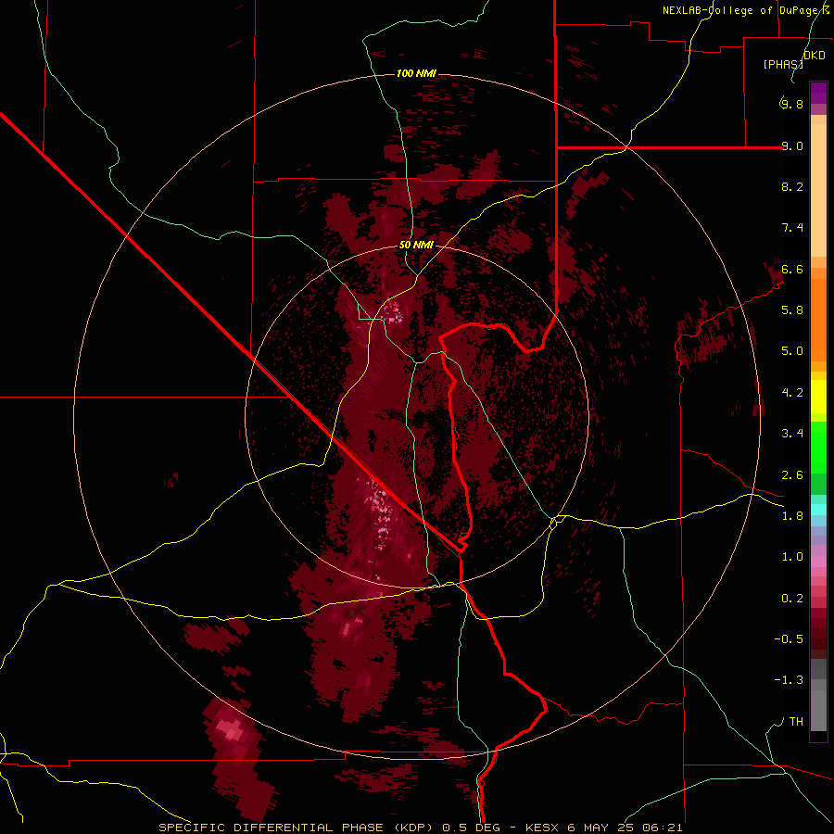Click the 2.6 value on the color scale
Viewport: 834px width, 834px height.
point(792,475)
